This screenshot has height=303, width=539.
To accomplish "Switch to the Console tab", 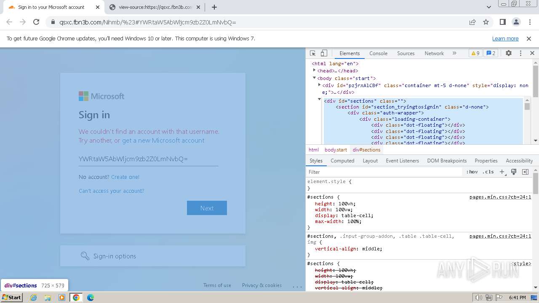I will point(378,53).
